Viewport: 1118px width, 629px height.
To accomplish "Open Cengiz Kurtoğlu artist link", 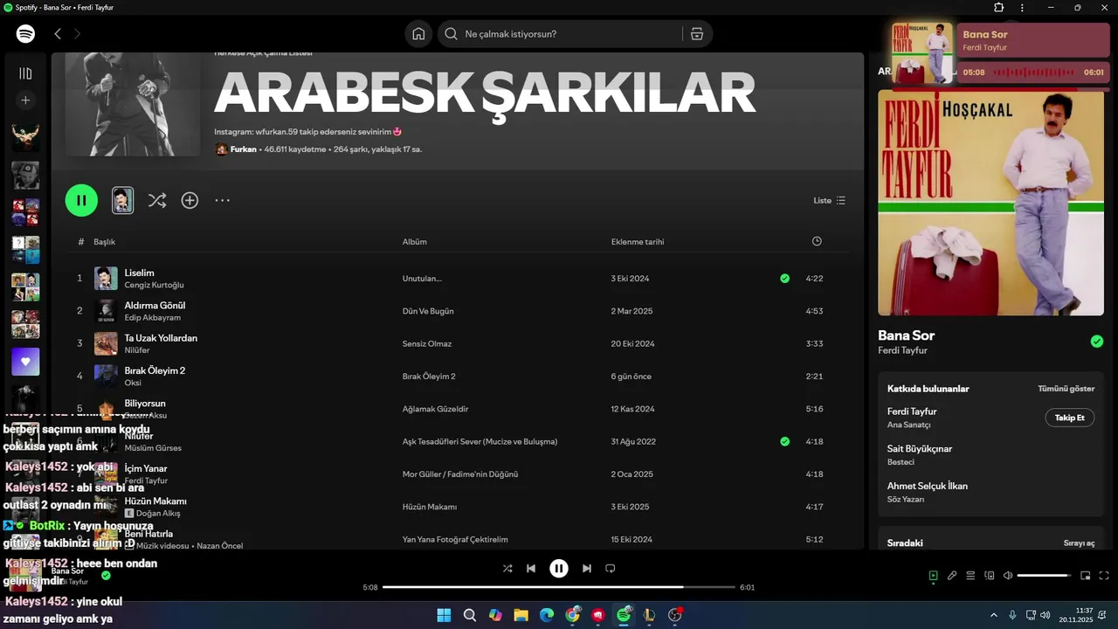I will 154,286.
